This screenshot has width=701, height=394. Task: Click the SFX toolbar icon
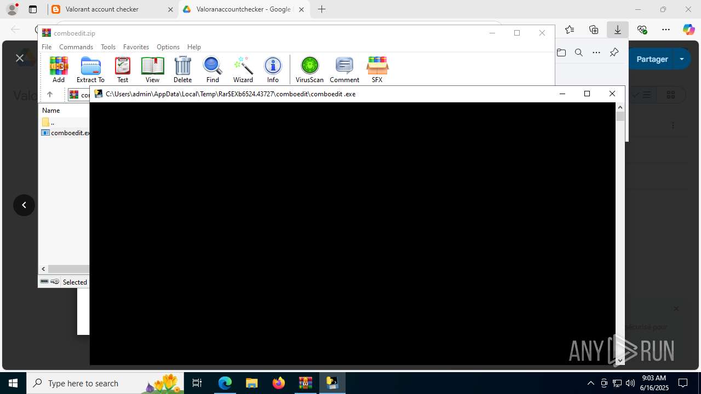click(377, 69)
